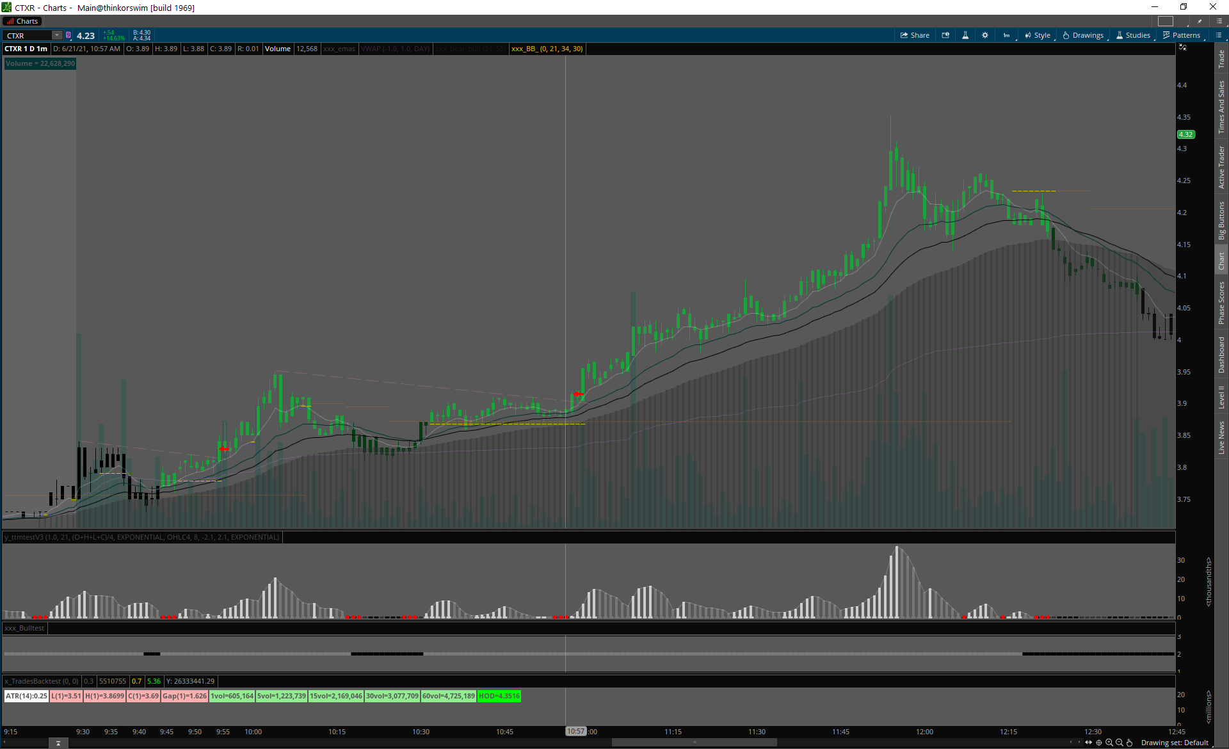Click the alert book icon beside Share
This screenshot has width=1229, height=749.
945,35
